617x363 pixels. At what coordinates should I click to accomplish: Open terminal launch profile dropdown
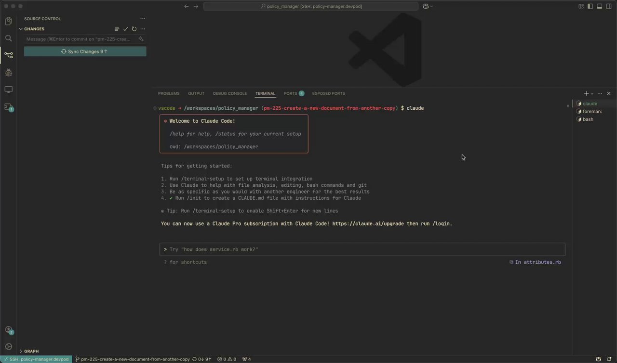coord(592,93)
